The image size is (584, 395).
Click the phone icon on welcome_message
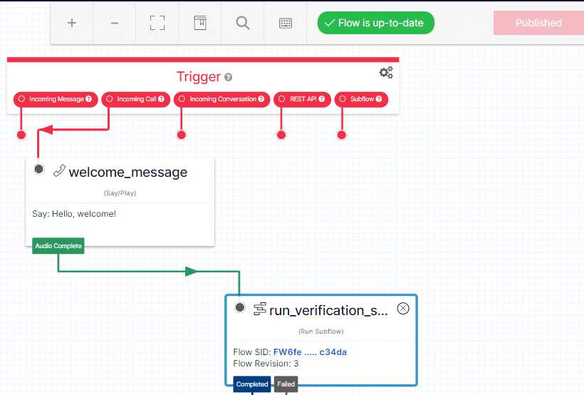click(x=59, y=171)
